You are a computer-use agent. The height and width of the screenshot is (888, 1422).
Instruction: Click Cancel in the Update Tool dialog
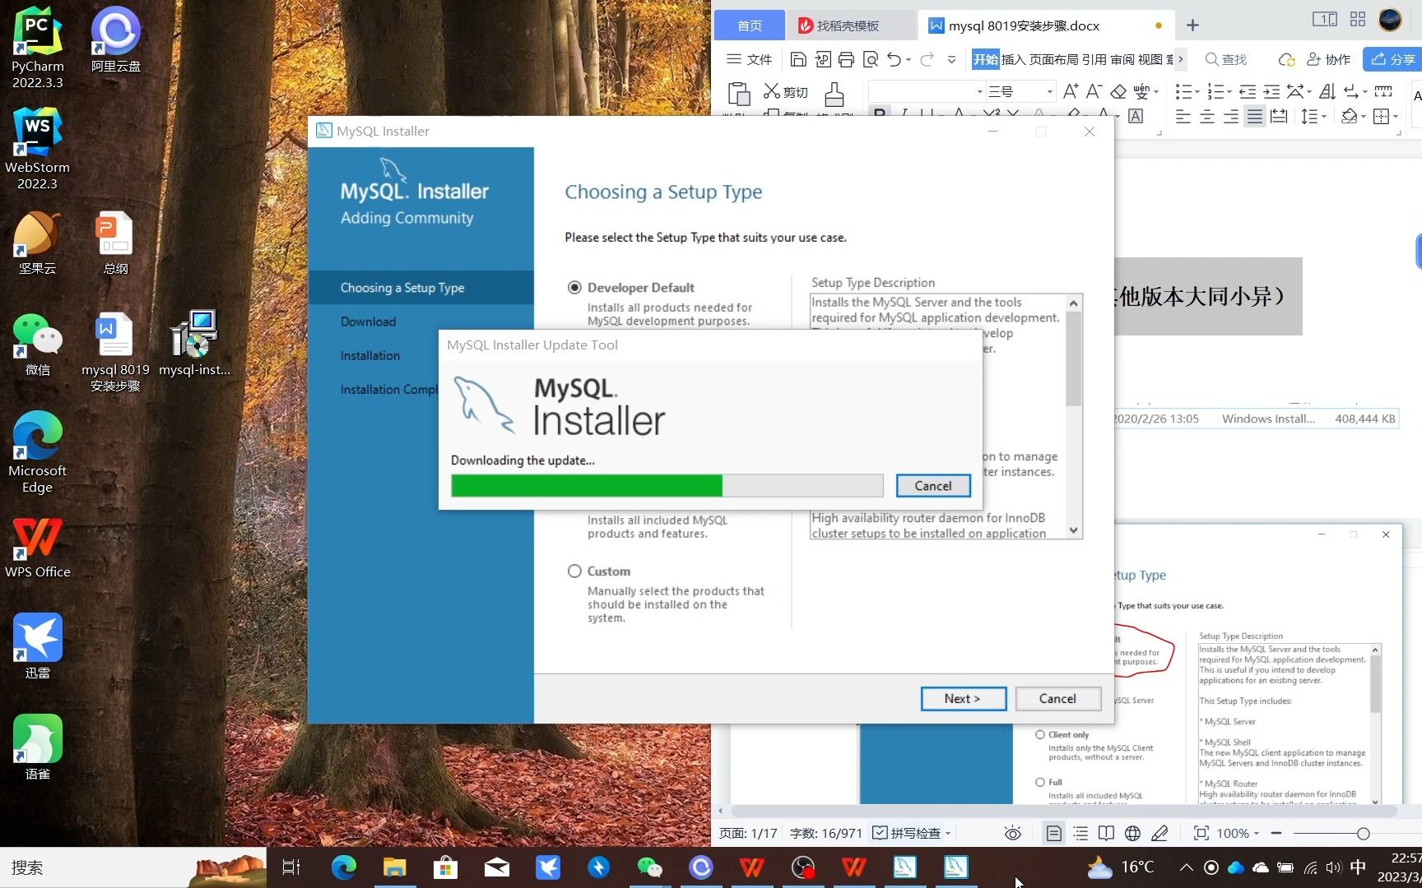pos(933,486)
